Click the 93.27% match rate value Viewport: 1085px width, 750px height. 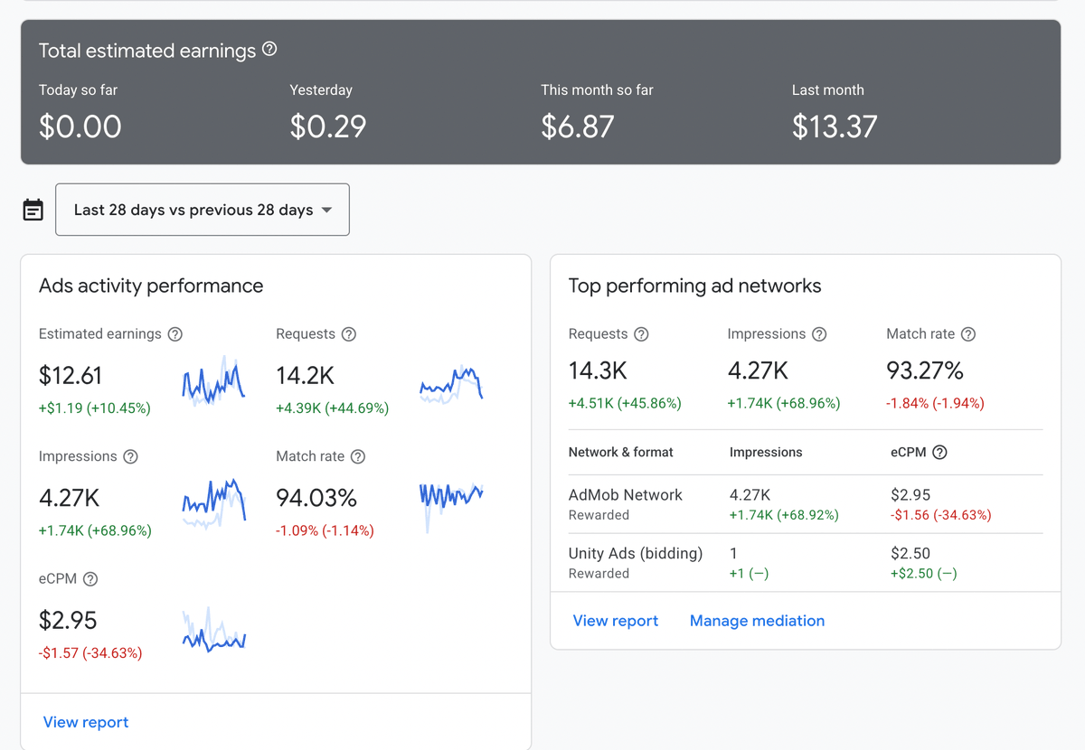925,370
